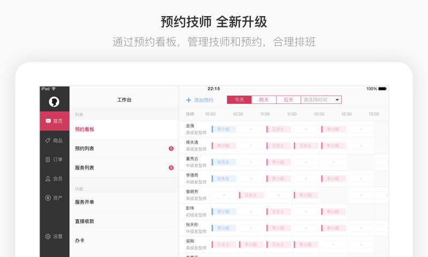Switch the date filter to 今天
This screenshot has height=257, width=428.
(239, 100)
